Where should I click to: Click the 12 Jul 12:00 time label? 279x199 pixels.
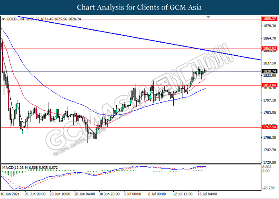183,194
